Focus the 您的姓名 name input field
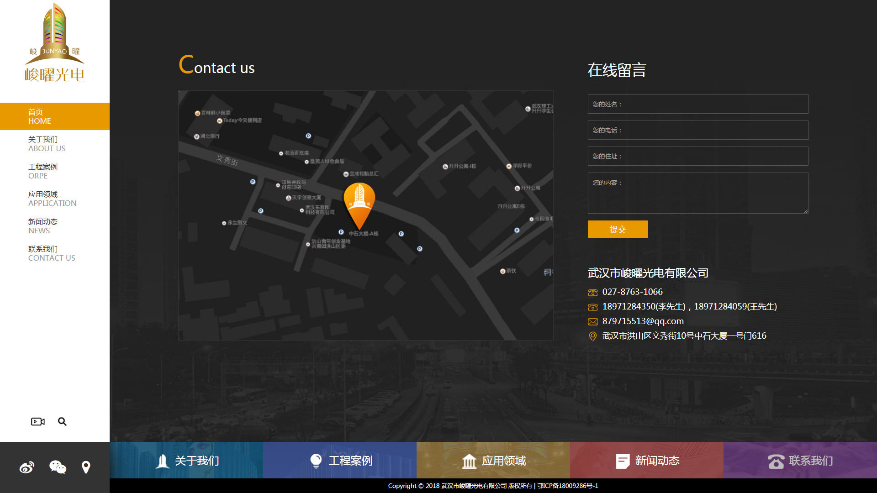877x493 pixels. tap(698, 104)
